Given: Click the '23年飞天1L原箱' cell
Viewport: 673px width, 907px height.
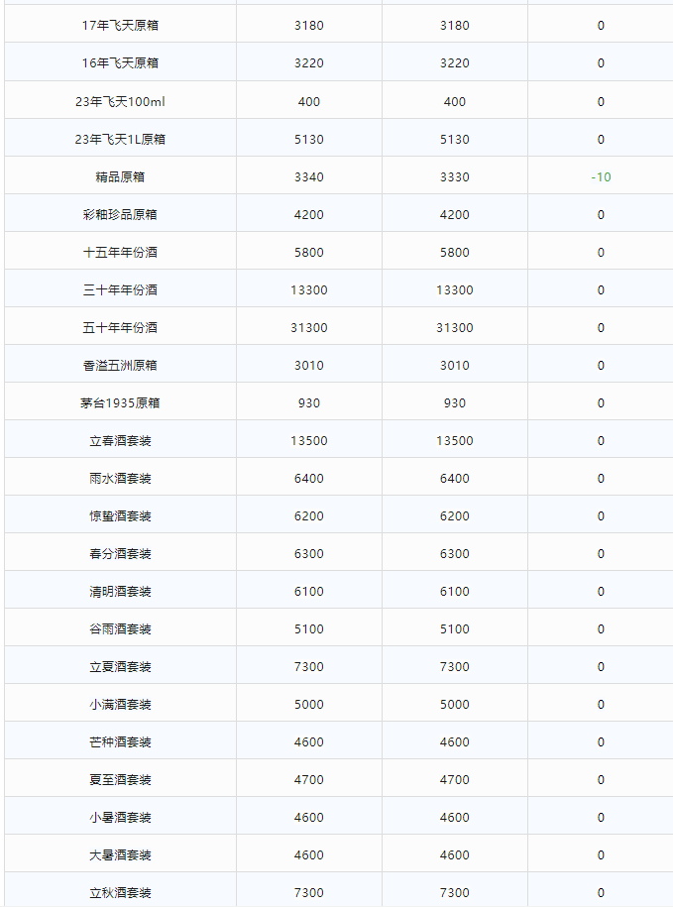Looking at the screenshot, I should click(x=120, y=140).
